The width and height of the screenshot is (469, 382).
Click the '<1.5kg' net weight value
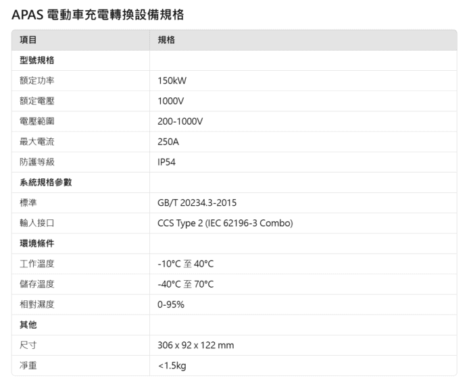pos(172,365)
